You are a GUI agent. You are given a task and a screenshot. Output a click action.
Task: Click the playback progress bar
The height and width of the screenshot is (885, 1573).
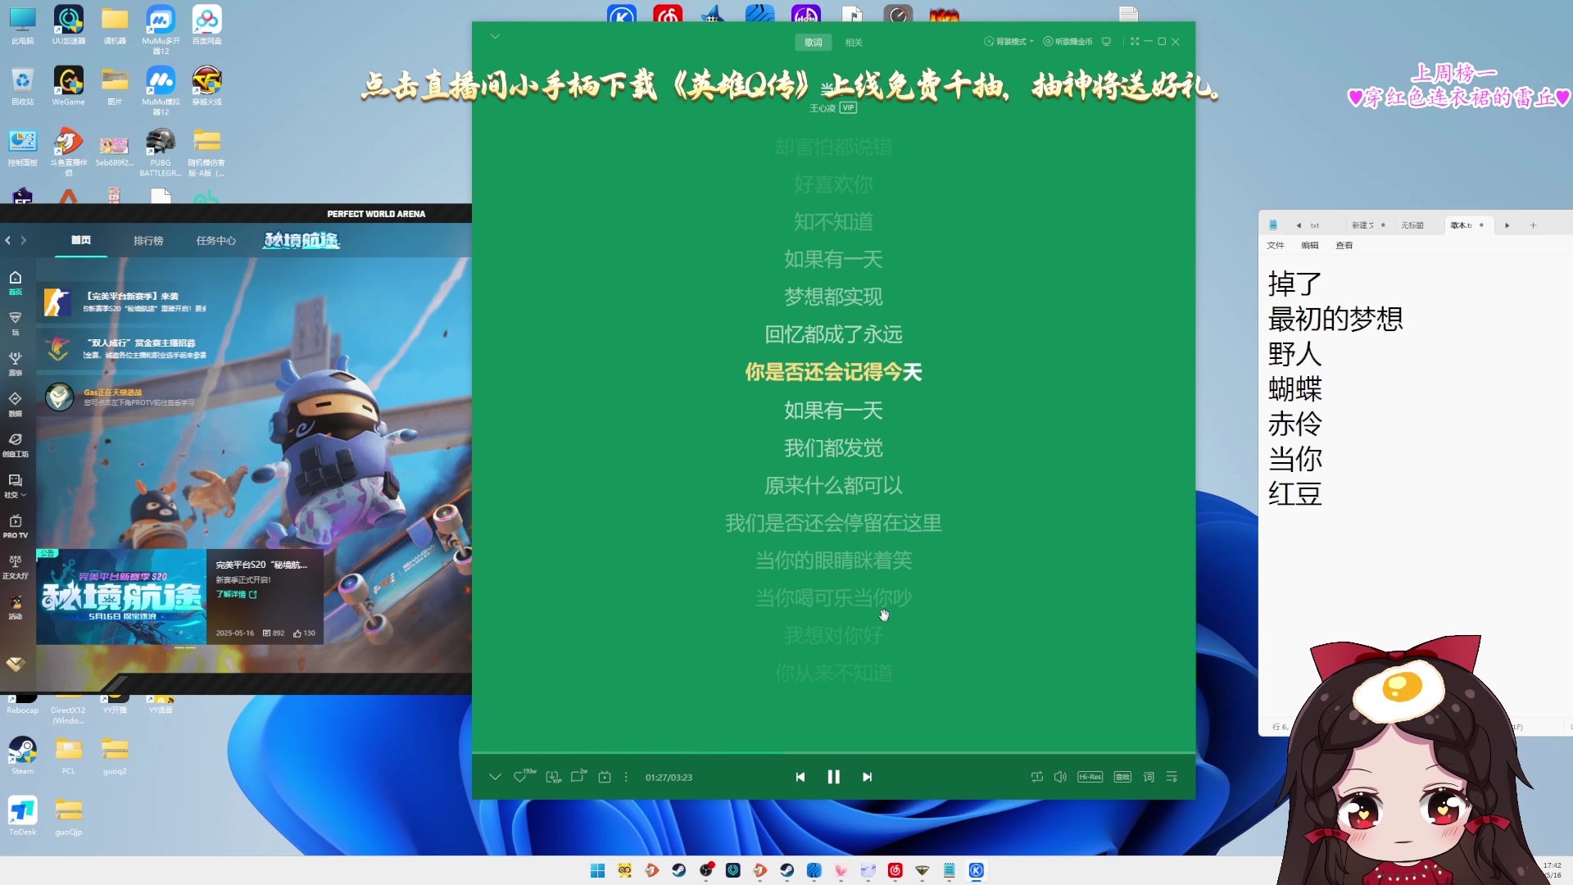tap(833, 752)
